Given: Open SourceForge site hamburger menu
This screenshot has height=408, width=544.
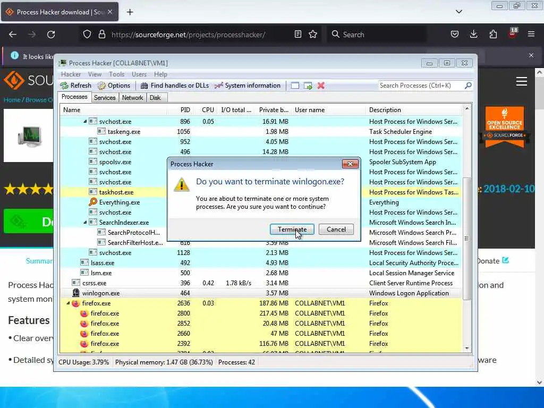Looking at the screenshot, I should point(522,81).
